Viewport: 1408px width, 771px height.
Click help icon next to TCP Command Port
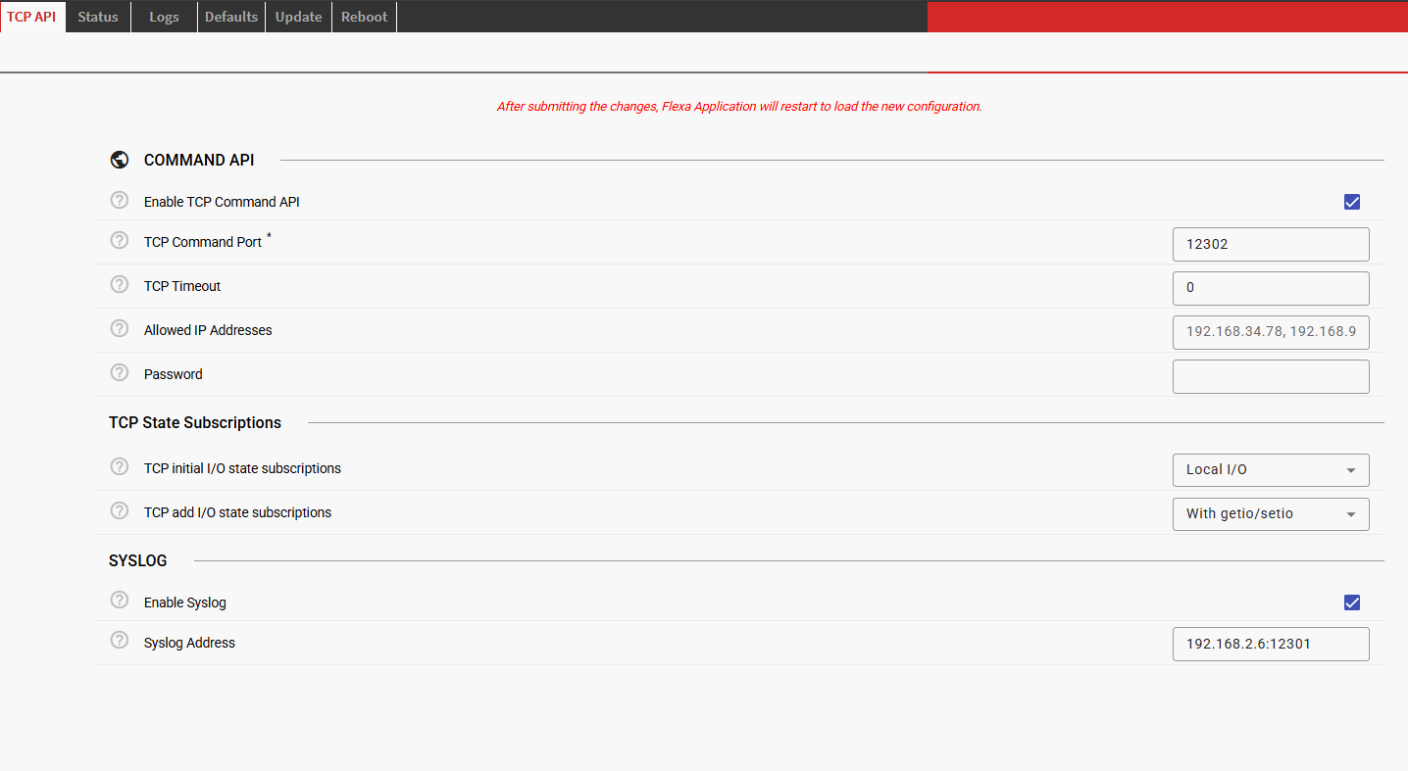coord(120,241)
